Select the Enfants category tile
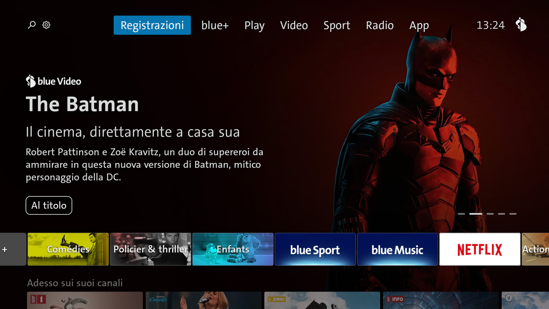The height and width of the screenshot is (309, 549). tap(233, 249)
